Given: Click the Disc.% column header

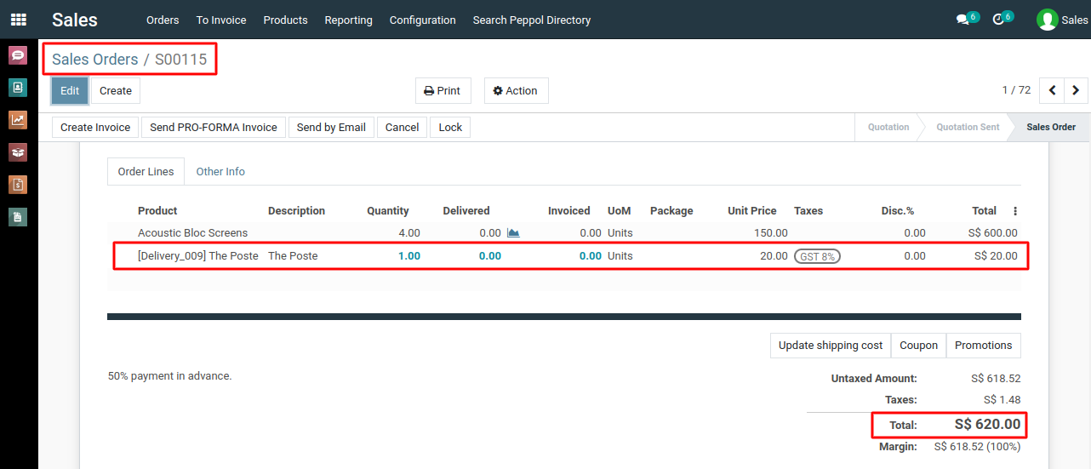Looking at the screenshot, I should [898, 211].
